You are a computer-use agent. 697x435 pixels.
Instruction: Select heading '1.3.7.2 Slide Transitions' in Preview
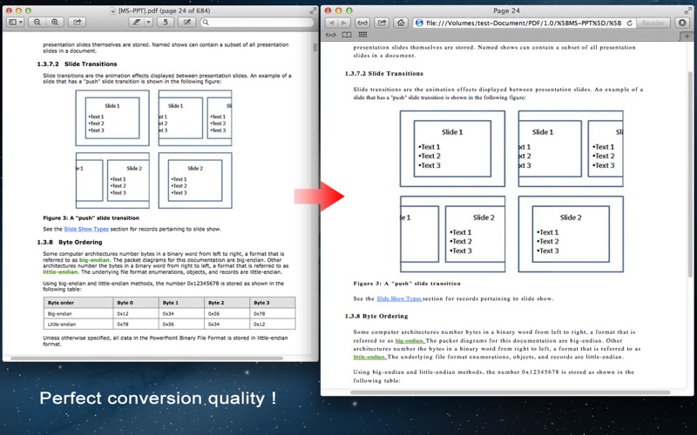tap(77, 64)
